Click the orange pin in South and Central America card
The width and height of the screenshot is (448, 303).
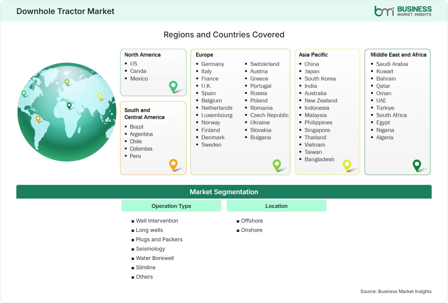[173, 165]
